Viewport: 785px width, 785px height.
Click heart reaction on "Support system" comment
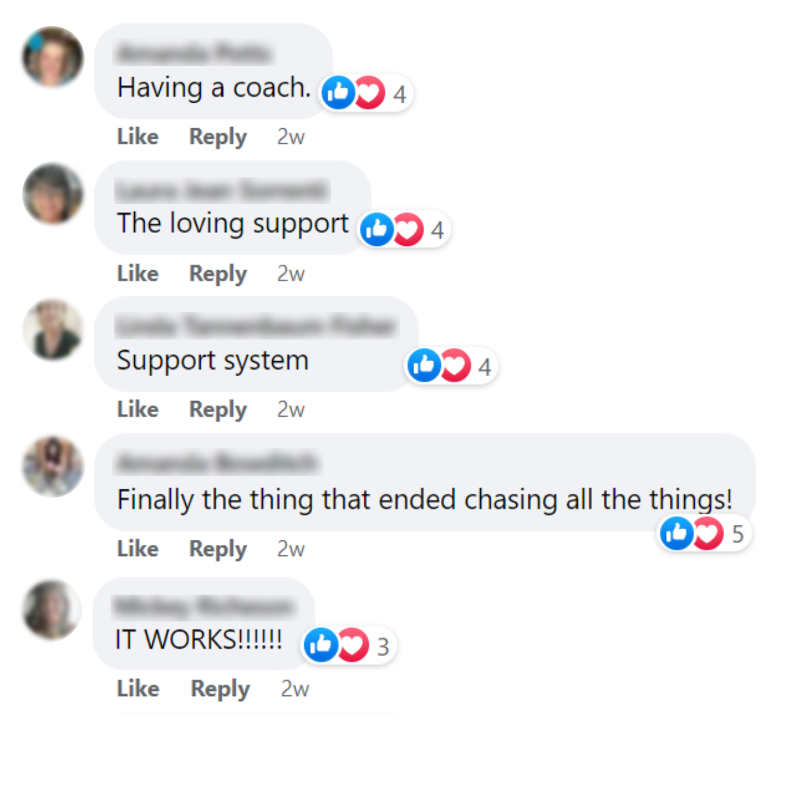[455, 365]
